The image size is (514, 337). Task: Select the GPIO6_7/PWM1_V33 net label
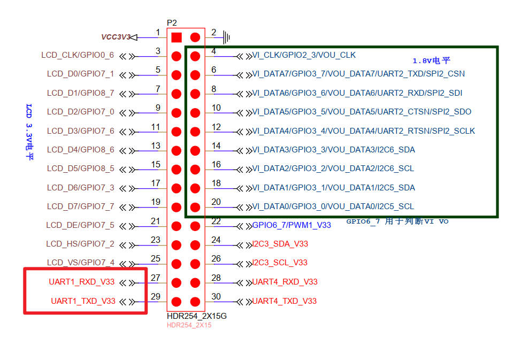(x=291, y=225)
